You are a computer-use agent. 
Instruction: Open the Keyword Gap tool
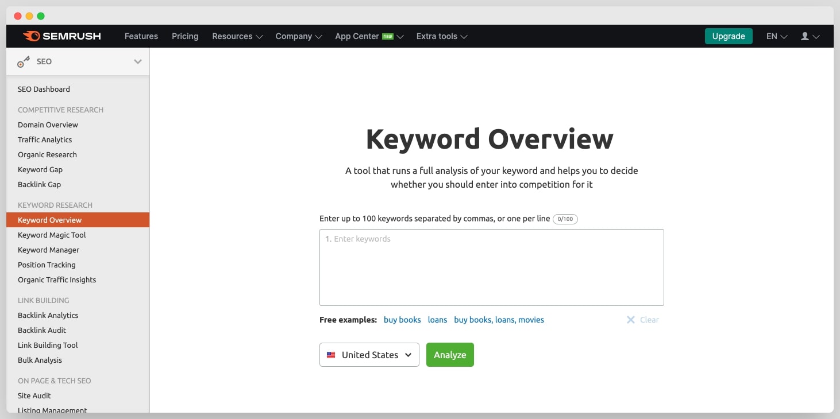coord(40,169)
